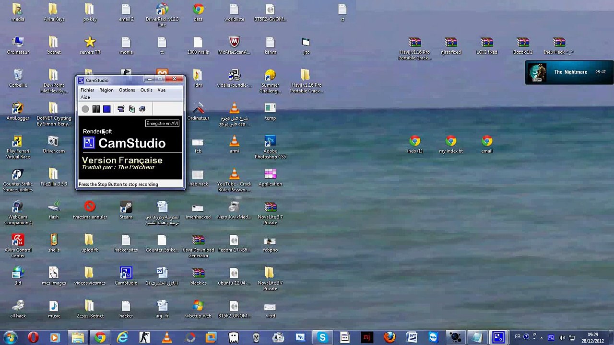This screenshot has width=614, height=345.
Task: Select the Steam desktop shortcut
Action: pos(126,210)
